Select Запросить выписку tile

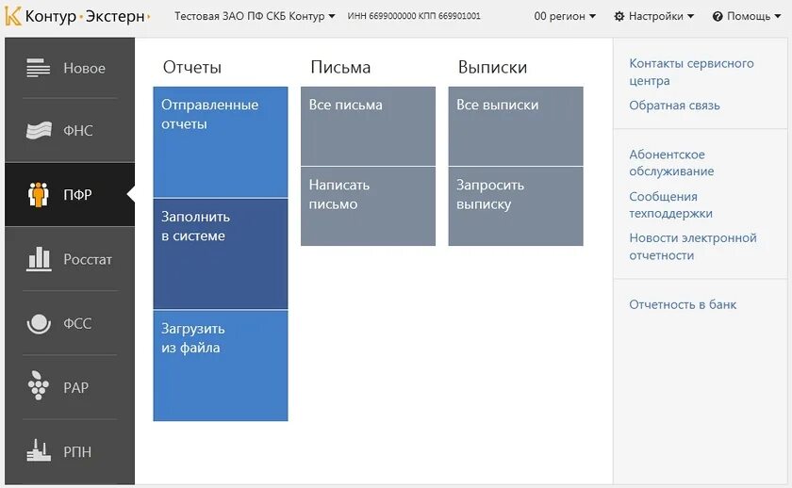[x=515, y=205]
